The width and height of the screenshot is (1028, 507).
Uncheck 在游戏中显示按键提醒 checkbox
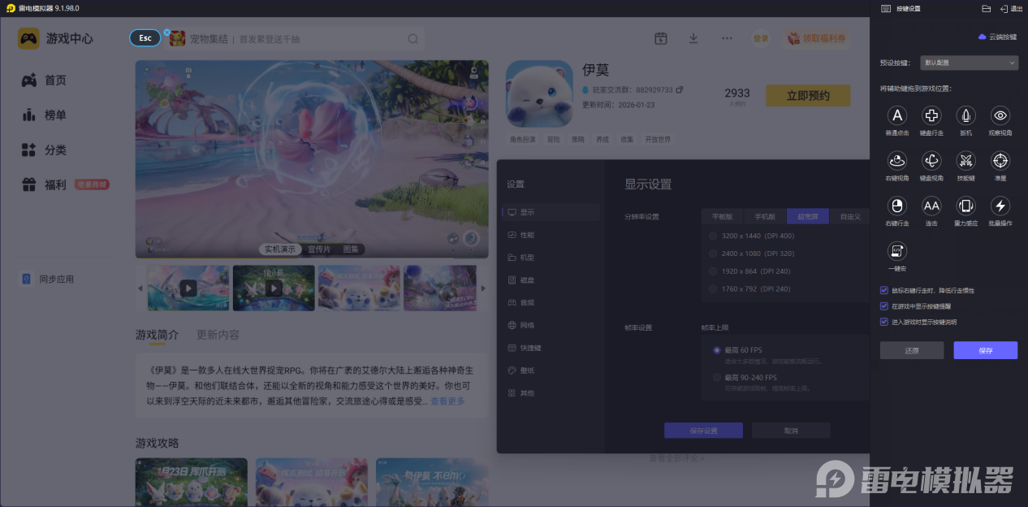pyautogui.click(x=884, y=306)
